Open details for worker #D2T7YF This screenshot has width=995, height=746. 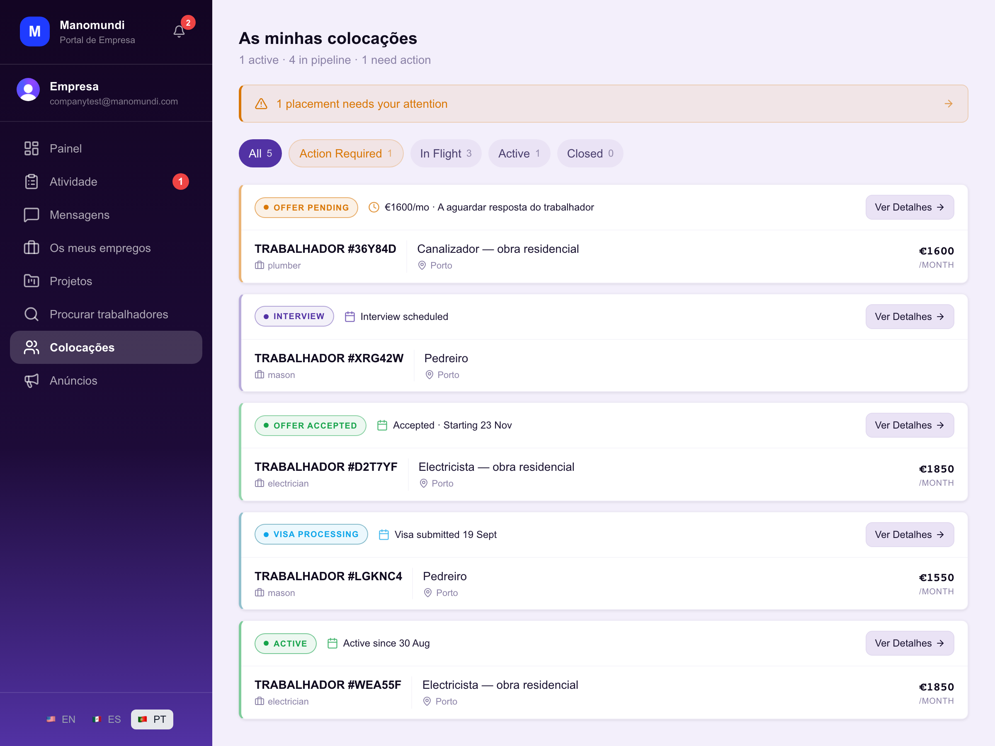click(x=910, y=425)
